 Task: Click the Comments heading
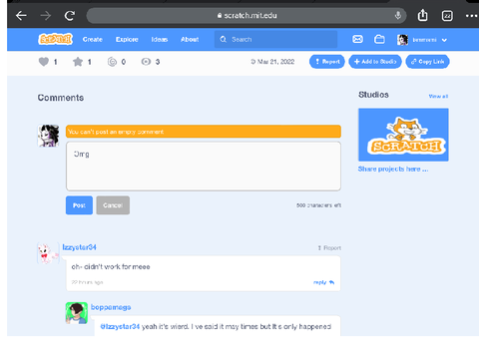tap(61, 98)
